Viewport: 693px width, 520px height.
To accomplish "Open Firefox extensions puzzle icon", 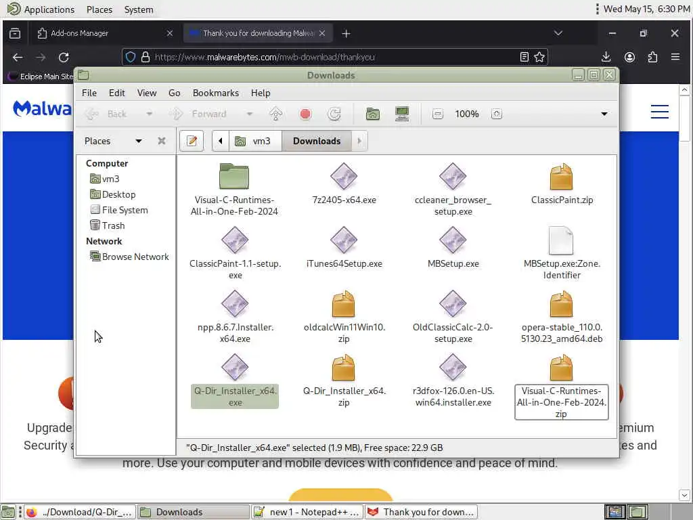I will [652, 57].
